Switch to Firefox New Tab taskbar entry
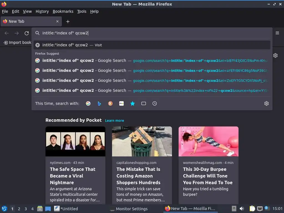 click(x=190, y=209)
